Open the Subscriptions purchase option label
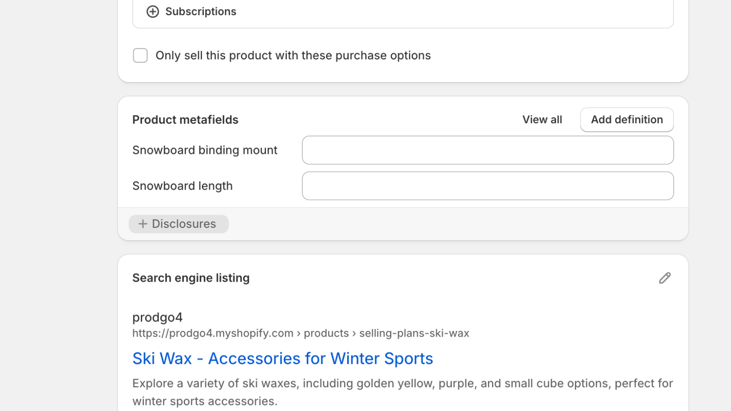 click(x=201, y=11)
